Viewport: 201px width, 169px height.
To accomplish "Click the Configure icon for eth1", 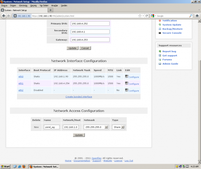I will click(127, 83).
